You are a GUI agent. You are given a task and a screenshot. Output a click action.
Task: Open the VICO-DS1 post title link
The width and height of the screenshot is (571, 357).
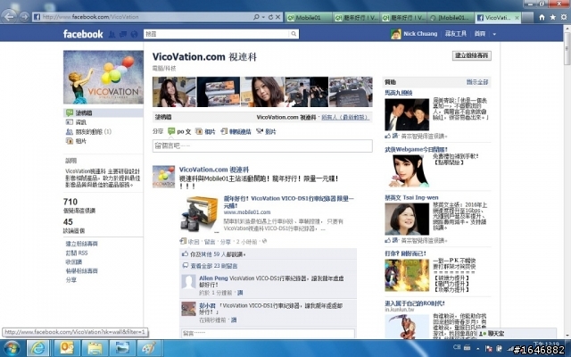pyautogui.click(x=288, y=202)
